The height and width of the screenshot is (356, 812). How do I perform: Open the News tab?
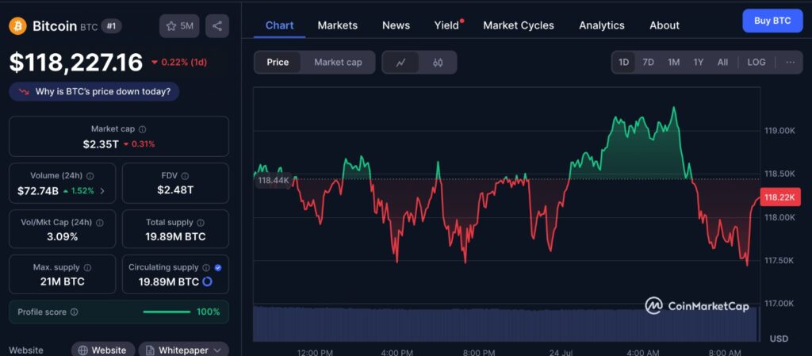click(x=396, y=25)
